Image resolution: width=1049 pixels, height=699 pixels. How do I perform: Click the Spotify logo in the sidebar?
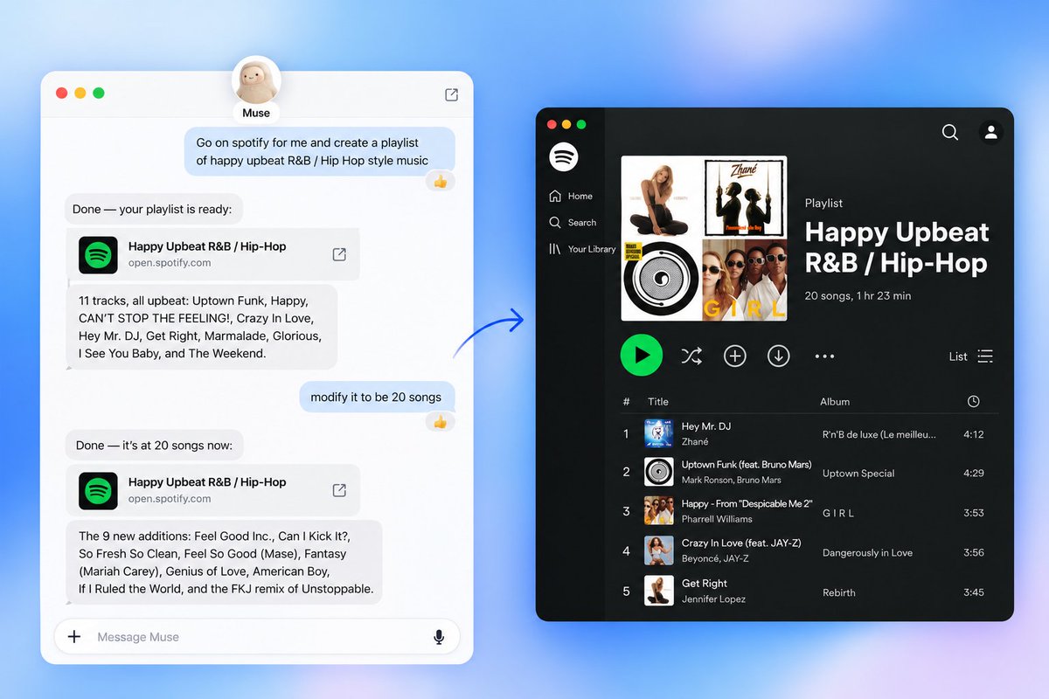click(564, 157)
